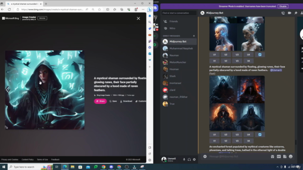
Task: Open Midjourney Bot direct message
Action: pyautogui.click(x=179, y=42)
